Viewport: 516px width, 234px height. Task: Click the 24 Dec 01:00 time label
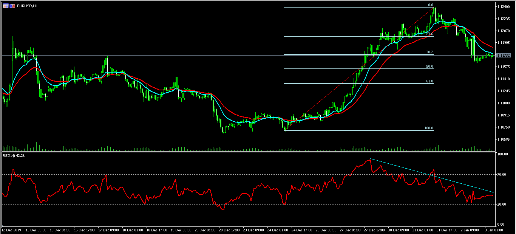[x=277, y=229]
